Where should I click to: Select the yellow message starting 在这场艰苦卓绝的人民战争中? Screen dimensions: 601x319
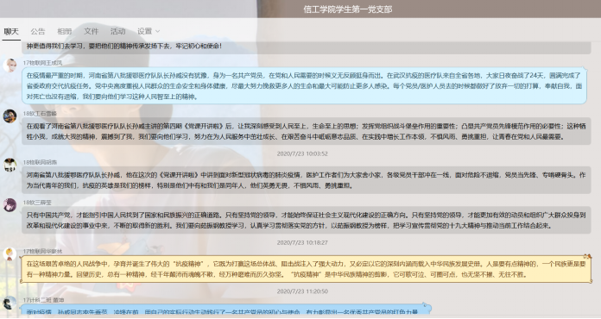306,269
